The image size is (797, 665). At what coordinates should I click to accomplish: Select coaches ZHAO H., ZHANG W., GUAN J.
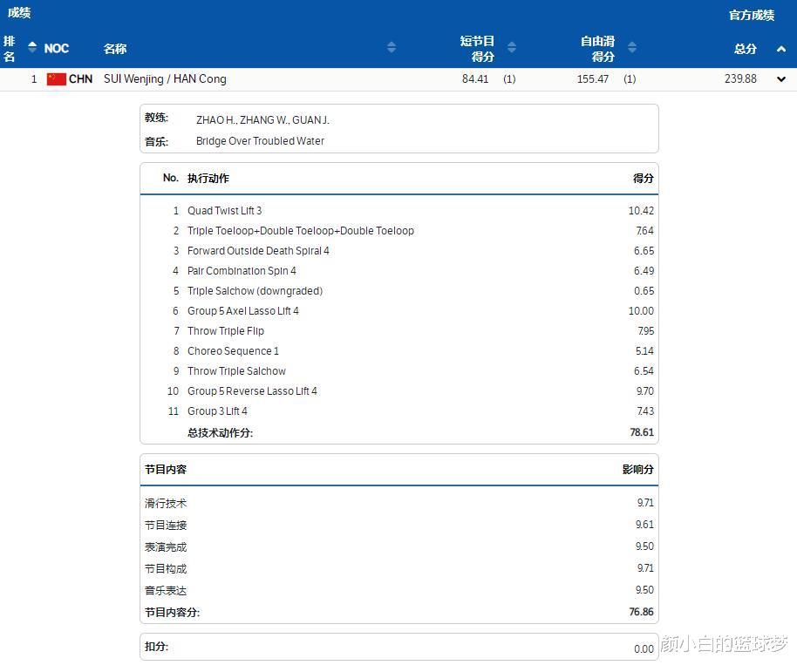(262, 120)
